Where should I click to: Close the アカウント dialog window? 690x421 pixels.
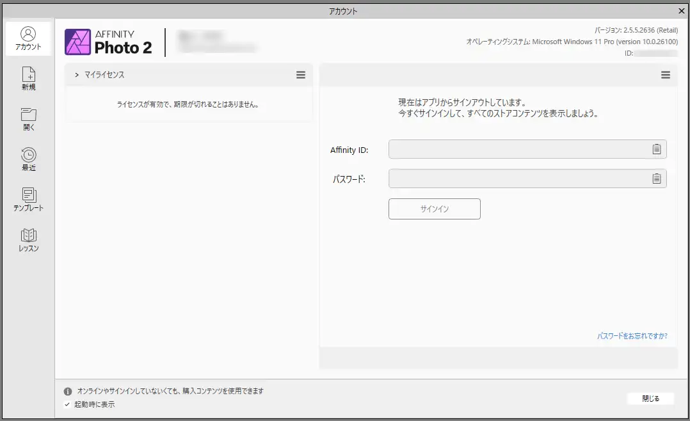point(681,11)
